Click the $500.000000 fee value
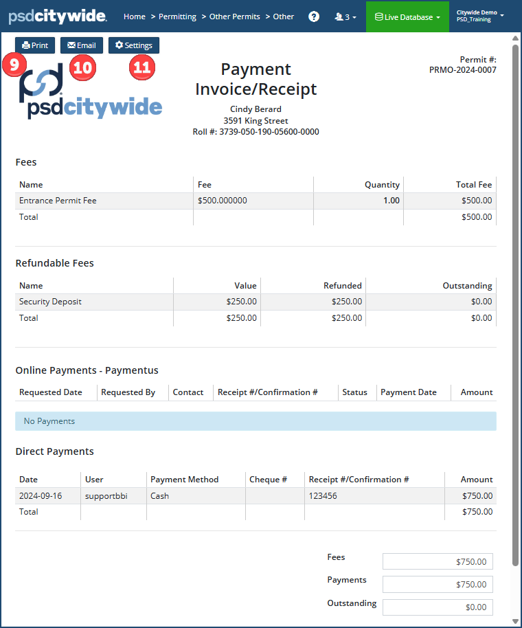522x628 pixels. point(222,201)
